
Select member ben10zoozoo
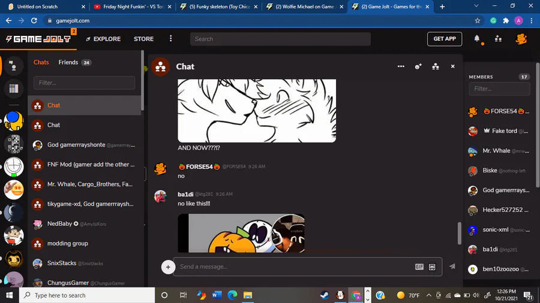tap(499, 269)
